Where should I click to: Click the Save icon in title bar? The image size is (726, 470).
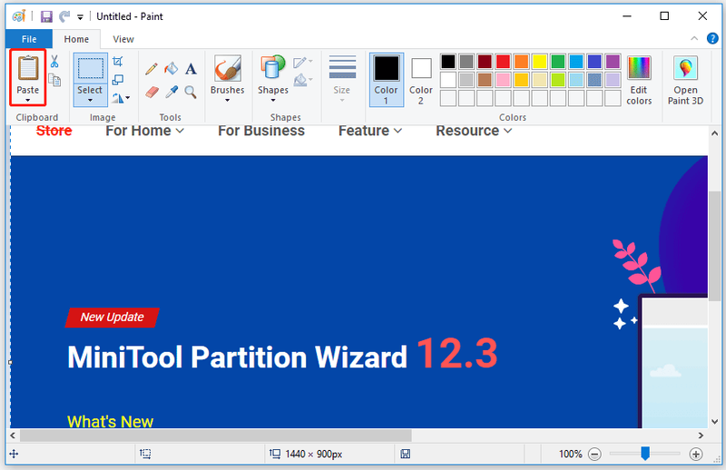[x=46, y=16]
